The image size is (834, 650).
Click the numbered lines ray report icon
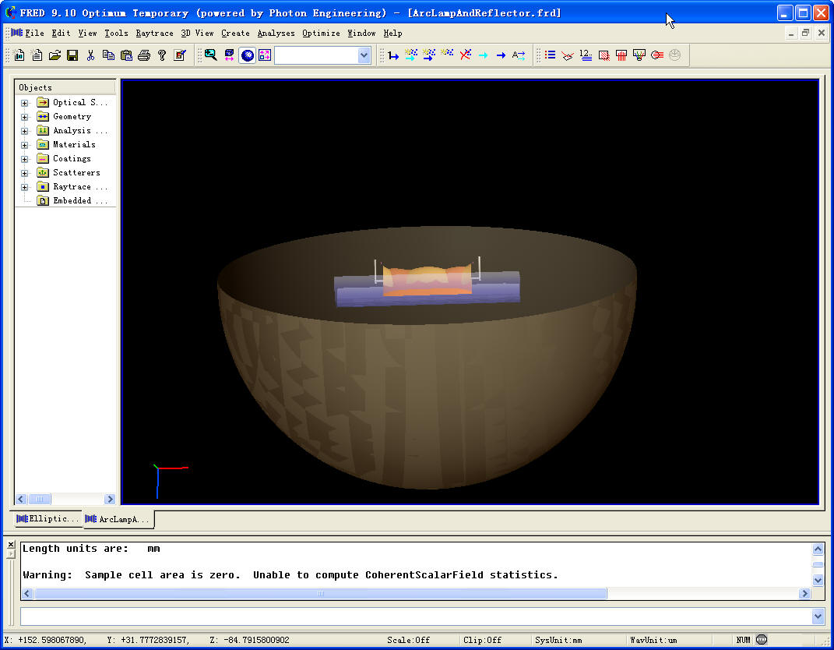586,55
